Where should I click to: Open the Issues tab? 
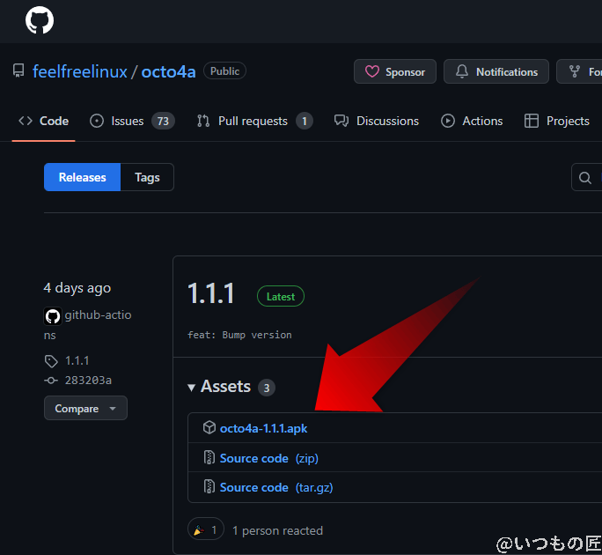[131, 121]
